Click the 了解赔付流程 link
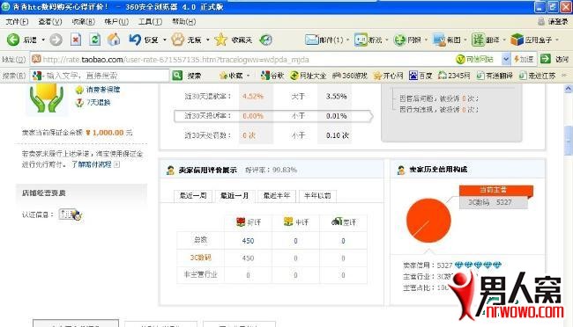Screen dimensions: 573x327 92,164
